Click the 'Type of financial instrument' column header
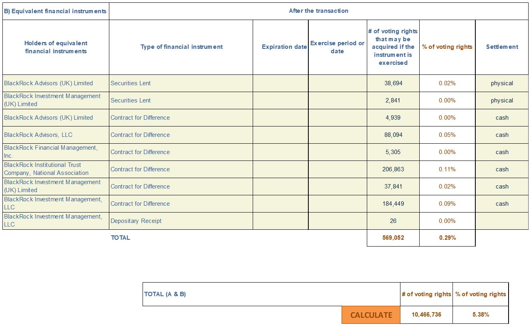Image resolution: width=531 pixels, height=329 pixels. point(181,47)
